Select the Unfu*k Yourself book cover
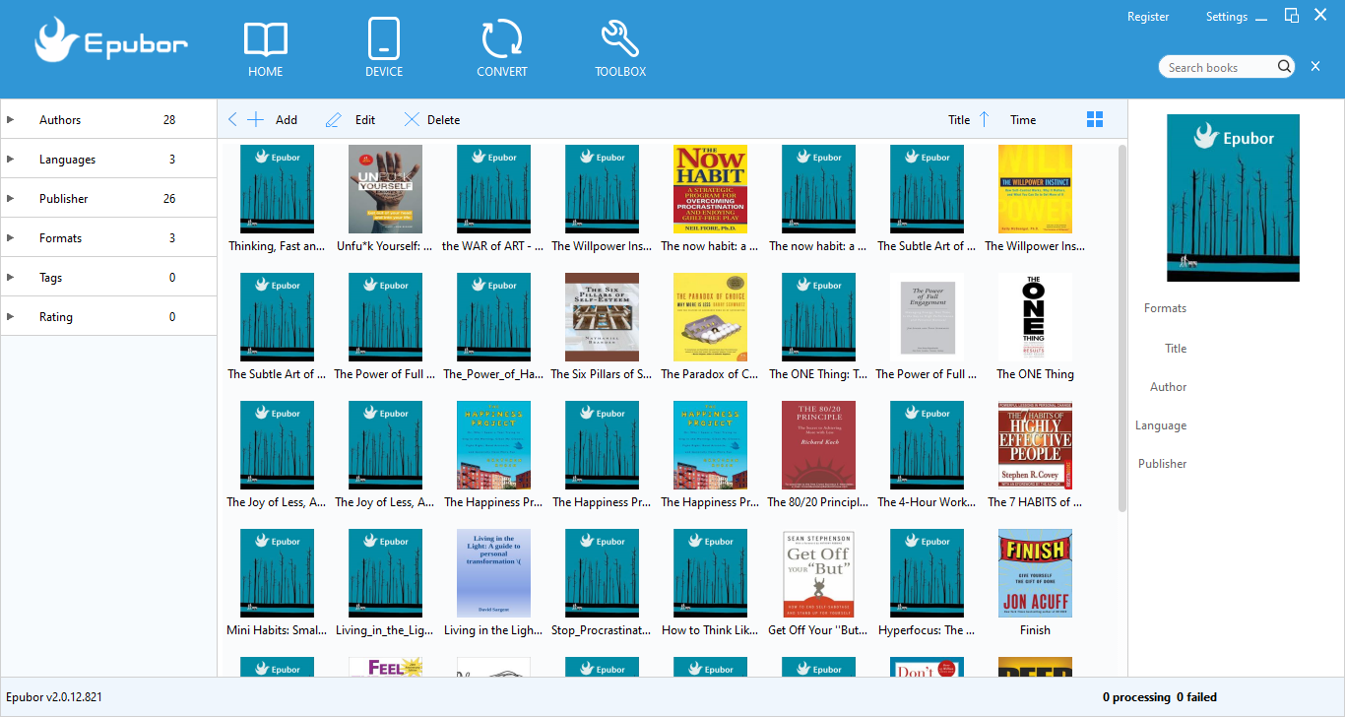This screenshot has height=717, width=1345. (385, 189)
